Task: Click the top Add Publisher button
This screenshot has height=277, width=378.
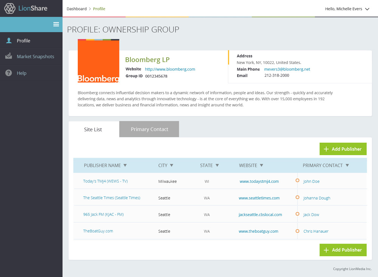Action: click(x=343, y=149)
